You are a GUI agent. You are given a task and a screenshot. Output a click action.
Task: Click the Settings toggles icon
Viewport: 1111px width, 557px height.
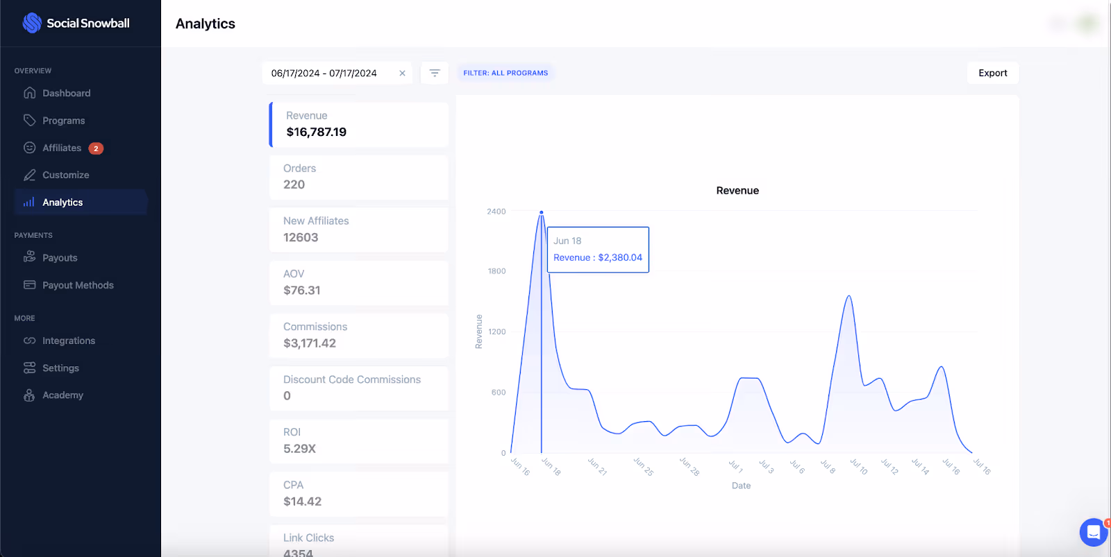(29, 368)
